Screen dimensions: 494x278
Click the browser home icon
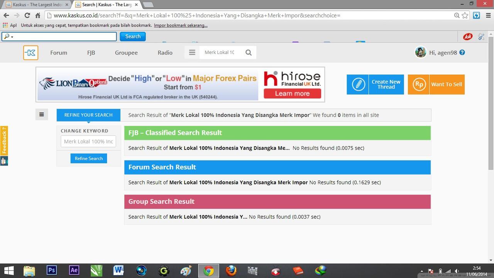click(37, 15)
